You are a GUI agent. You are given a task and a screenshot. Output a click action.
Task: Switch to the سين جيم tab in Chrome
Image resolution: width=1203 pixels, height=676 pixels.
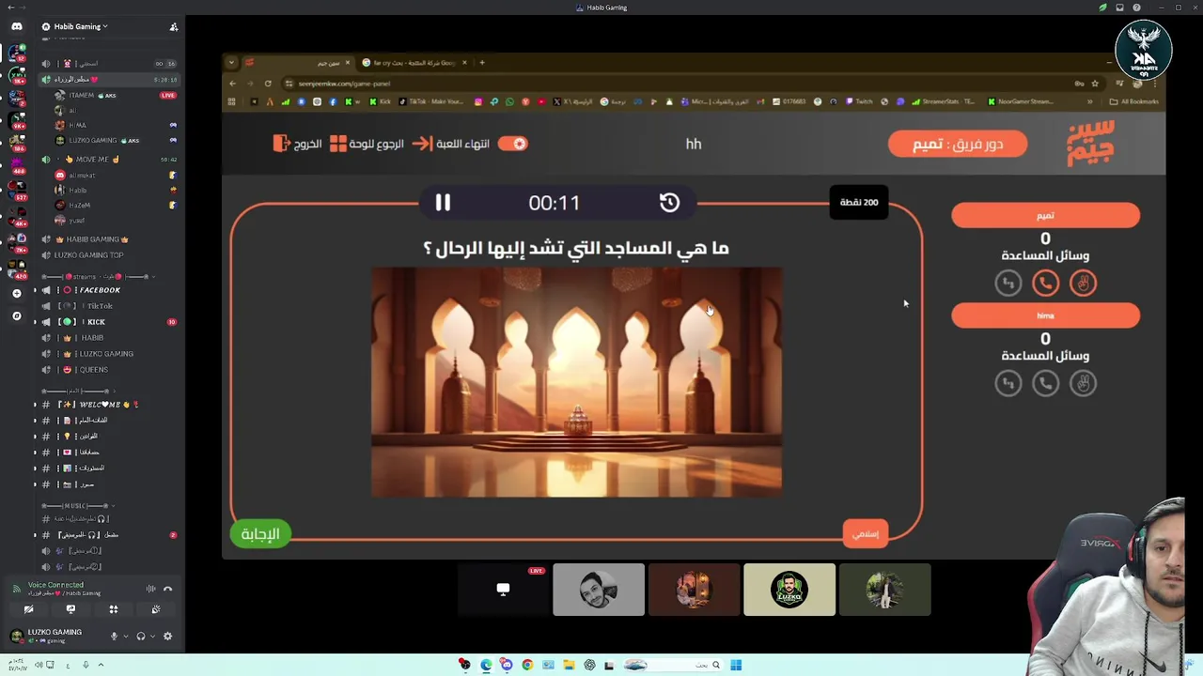[x=296, y=63]
